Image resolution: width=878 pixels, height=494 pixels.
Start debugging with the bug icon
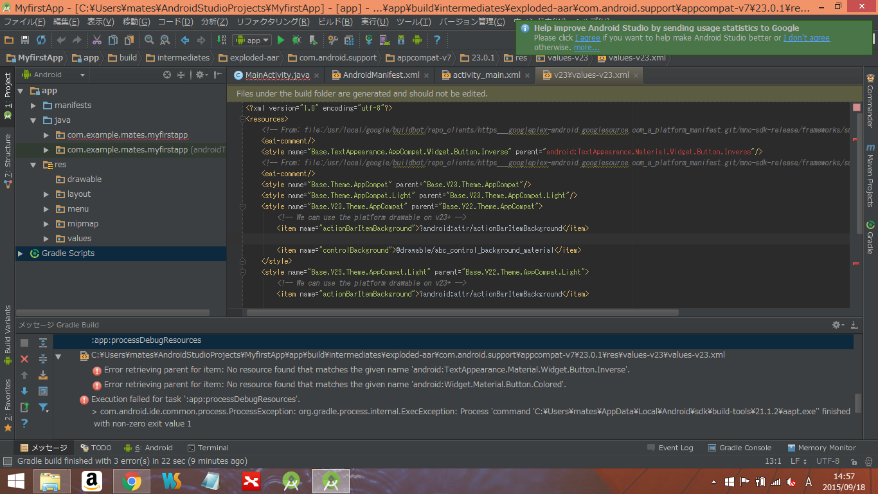click(297, 40)
